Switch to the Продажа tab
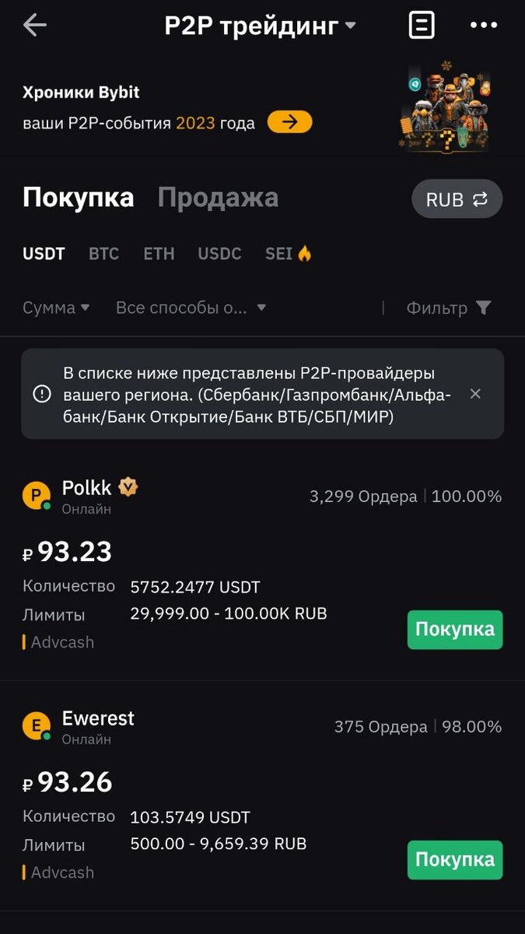Image resolution: width=525 pixels, height=934 pixels. pos(218,198)
